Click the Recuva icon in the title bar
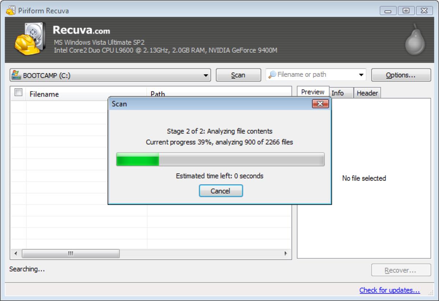 [11, 11]
